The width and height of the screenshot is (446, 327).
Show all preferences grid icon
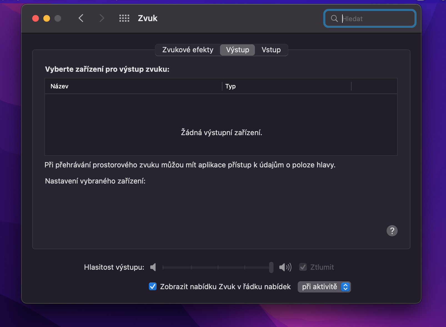pos(124,18)
